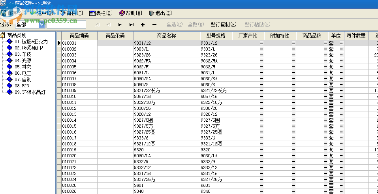
Task: Click row indicator arrow for 010001
Action: click(x=59, y=43)
